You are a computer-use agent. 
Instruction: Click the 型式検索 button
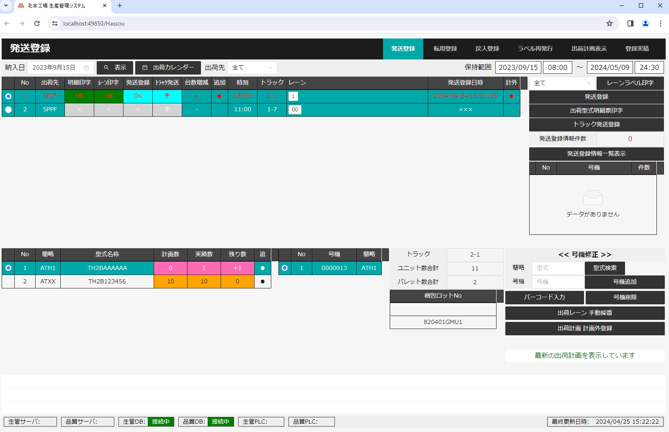click(x=605, y=268)
